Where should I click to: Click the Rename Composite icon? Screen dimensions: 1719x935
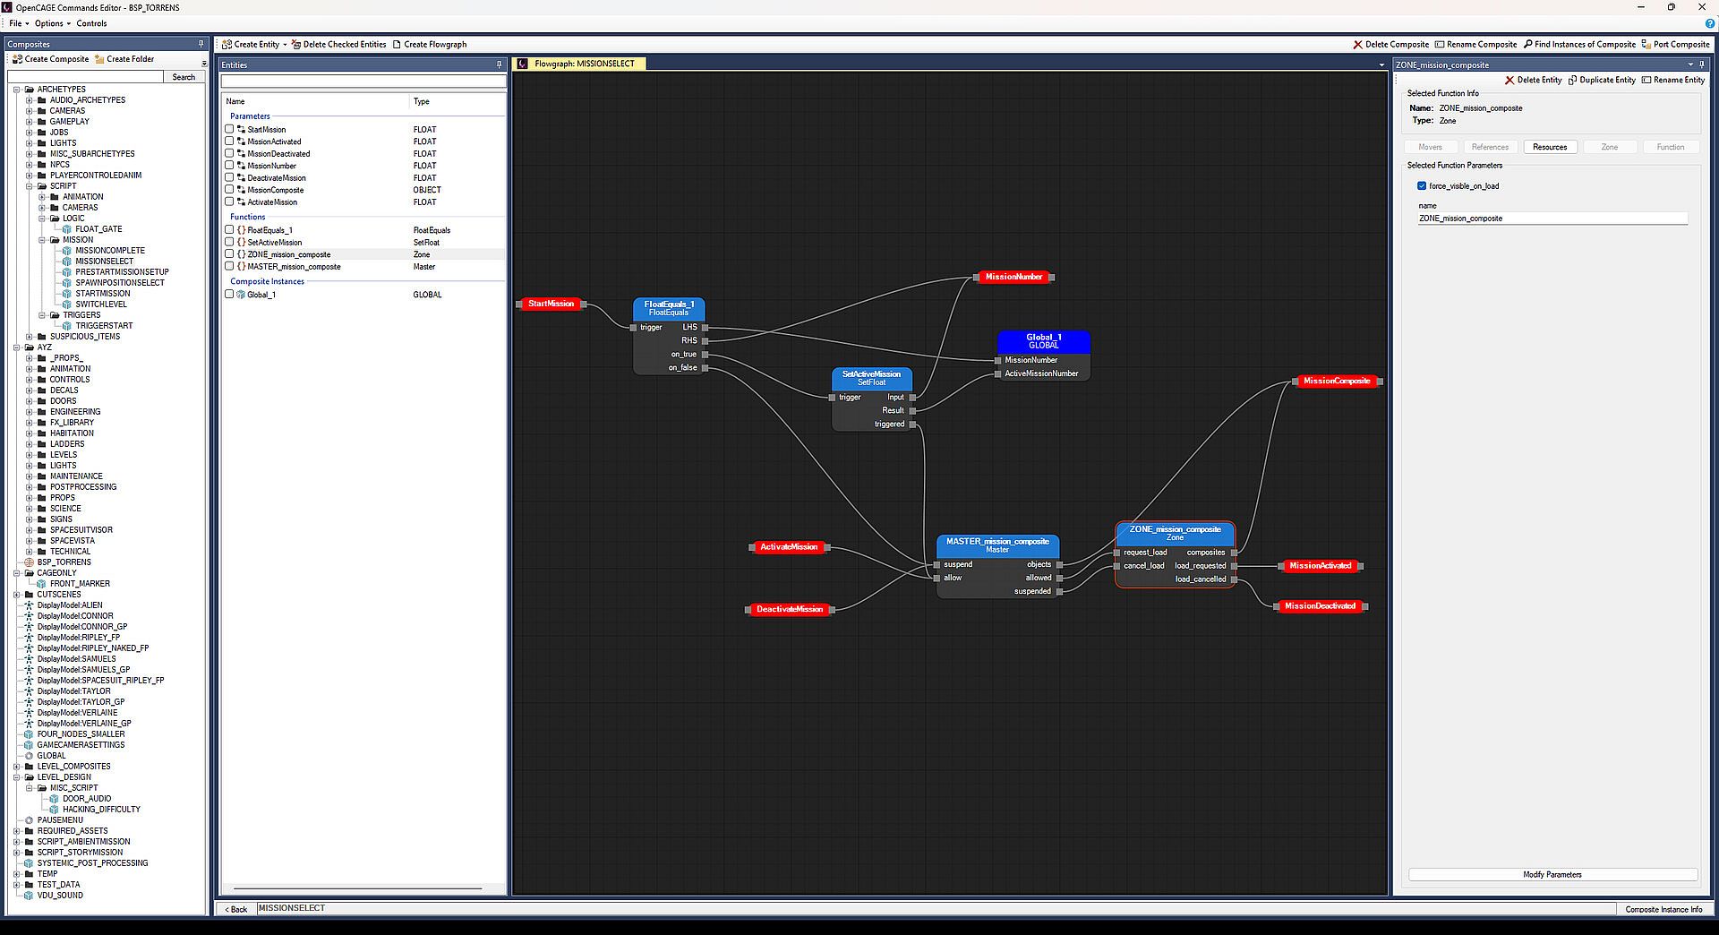pos(1440,45)
